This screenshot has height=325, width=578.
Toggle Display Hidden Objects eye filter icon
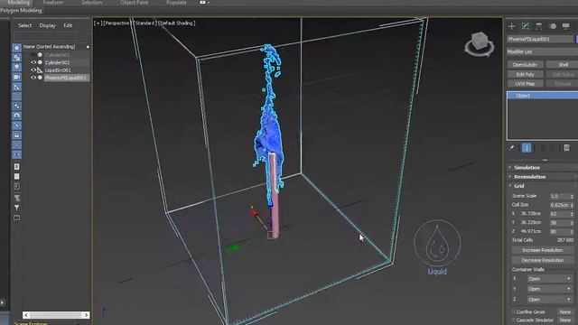pos(16,154)
